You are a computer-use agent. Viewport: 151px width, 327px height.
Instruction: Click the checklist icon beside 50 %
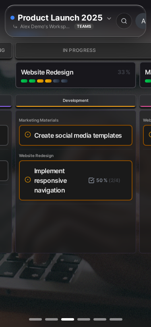pyautogui.click(x=91, y=180)
